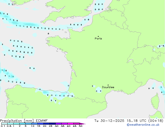Pick the 35–40 mm violet legend swatch
165x127 pixels.
(x=65, y=124)
